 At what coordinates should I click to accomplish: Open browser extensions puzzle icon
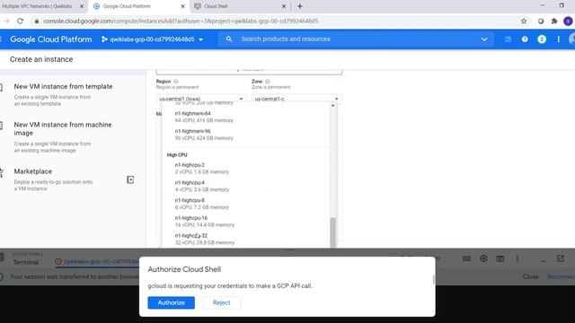[x=554, y=22]
